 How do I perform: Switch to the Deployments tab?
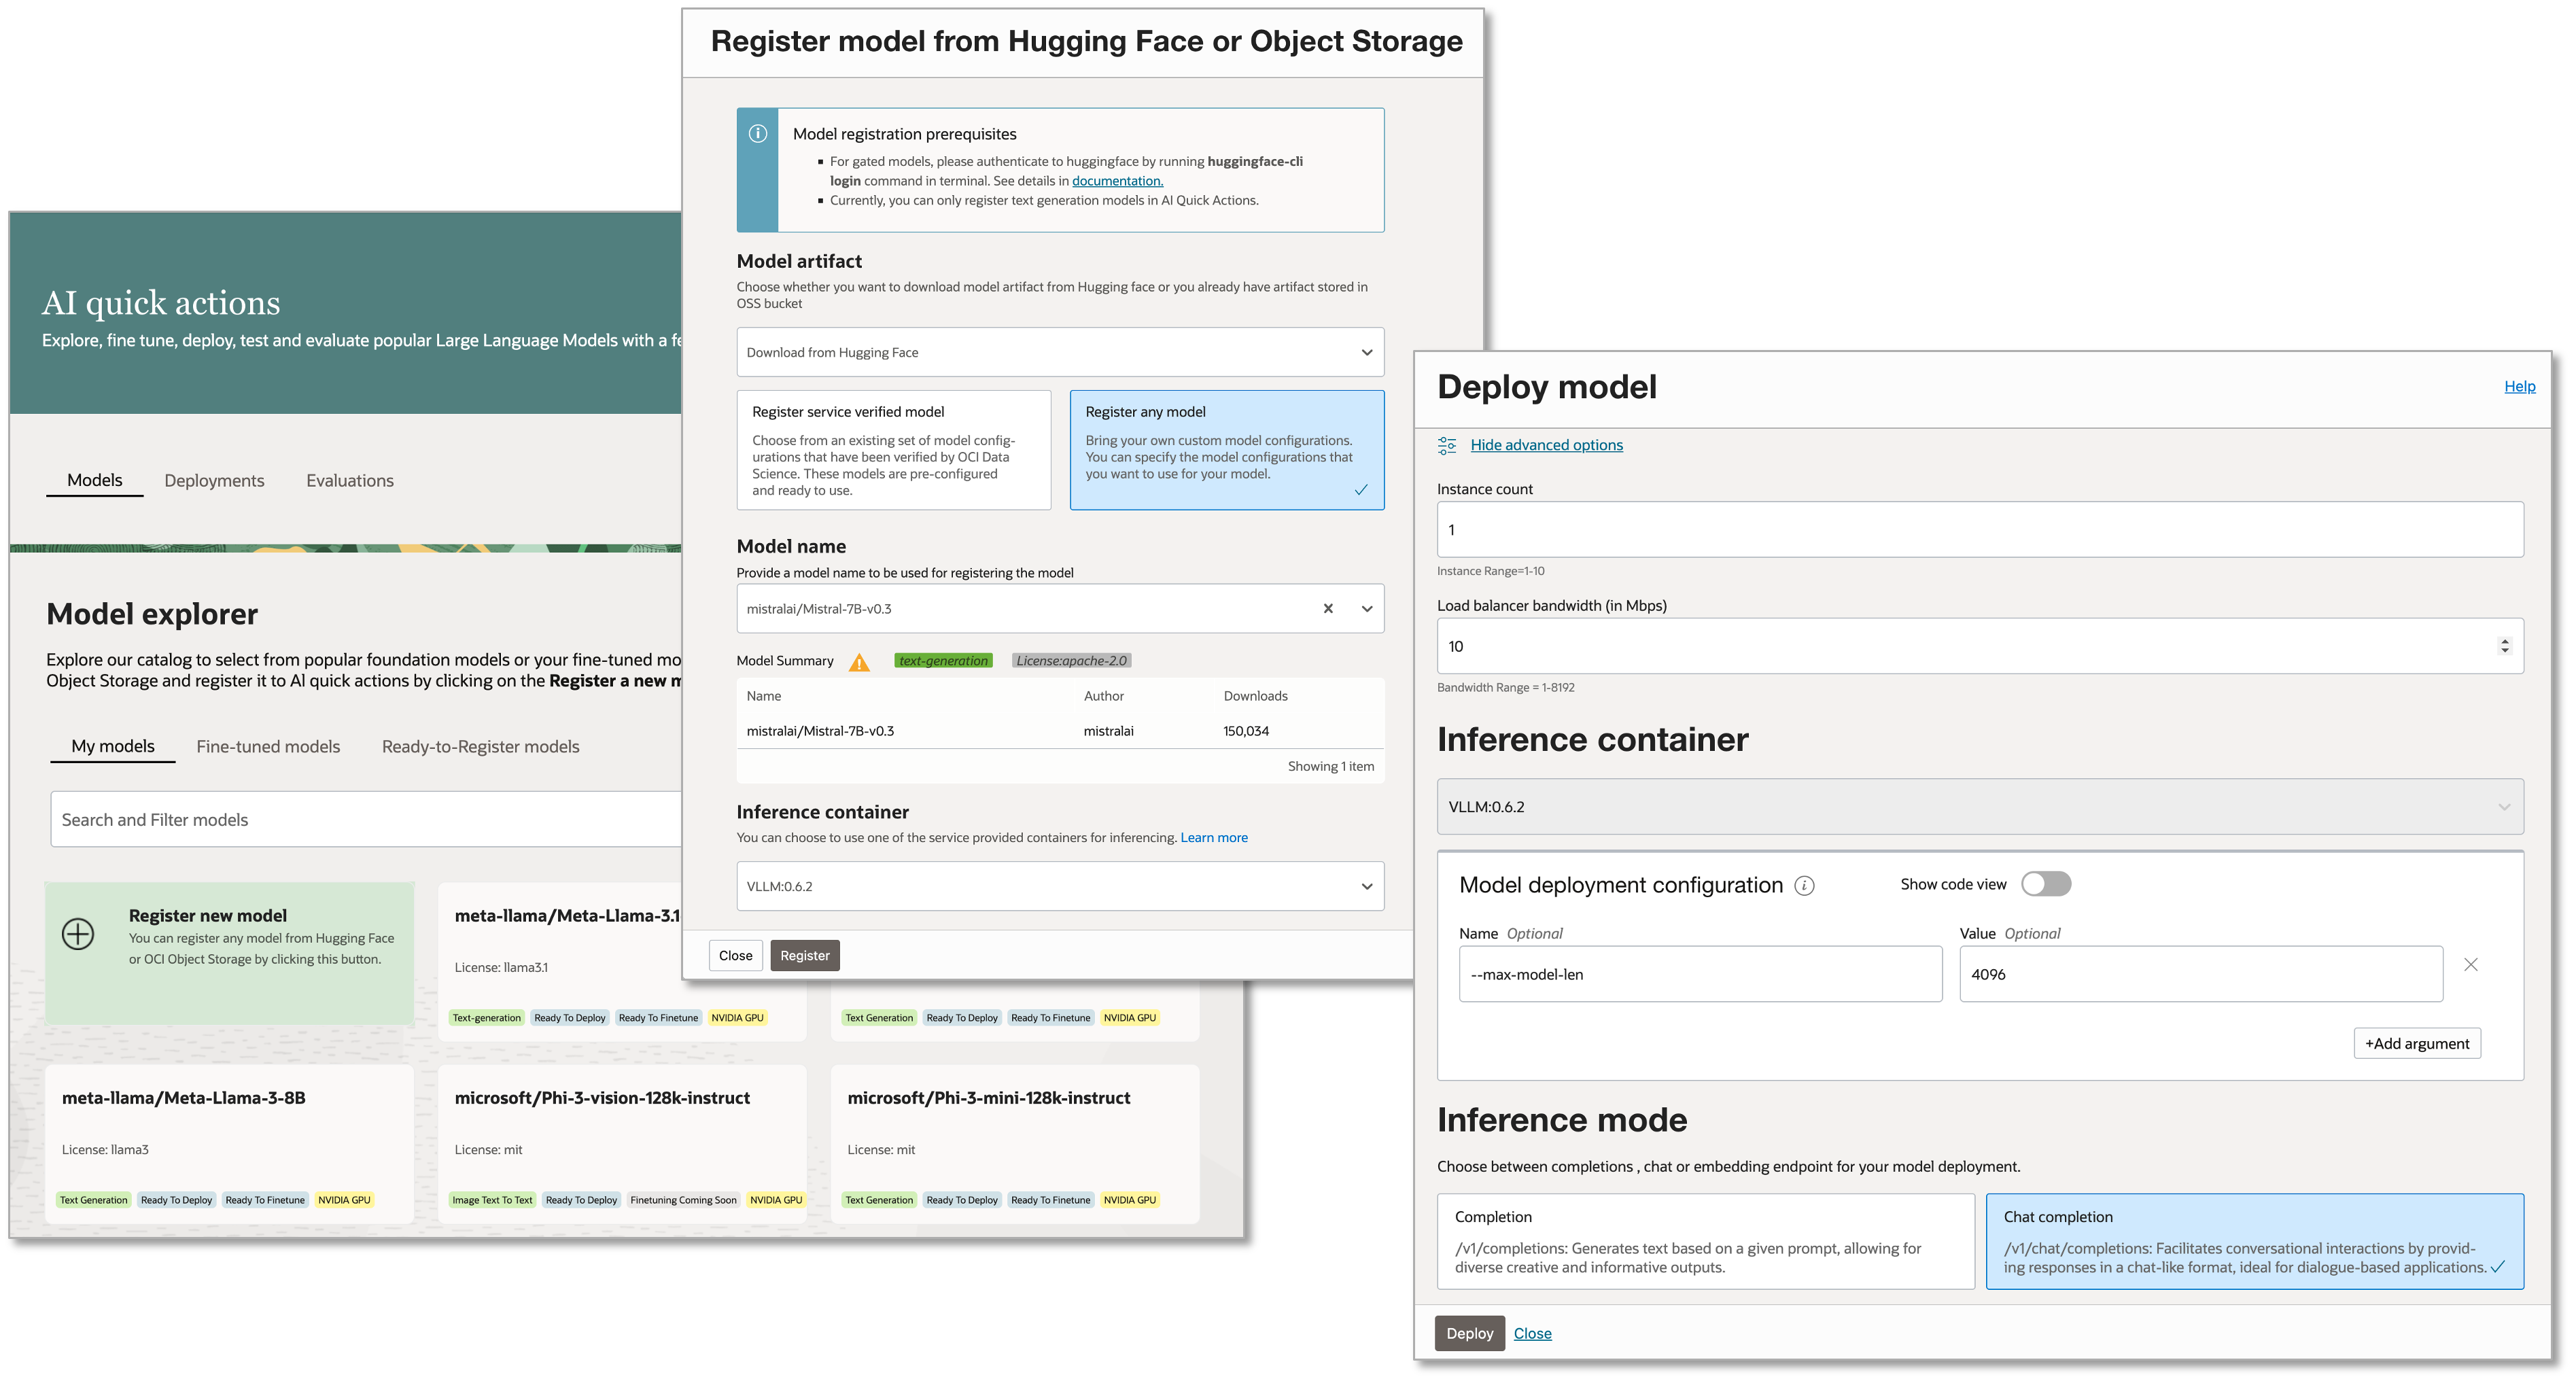click(214, 481)
